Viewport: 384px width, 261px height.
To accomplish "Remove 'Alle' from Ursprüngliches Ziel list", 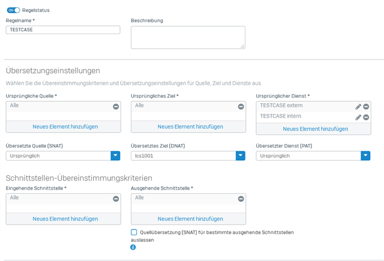I will [241, 107].
